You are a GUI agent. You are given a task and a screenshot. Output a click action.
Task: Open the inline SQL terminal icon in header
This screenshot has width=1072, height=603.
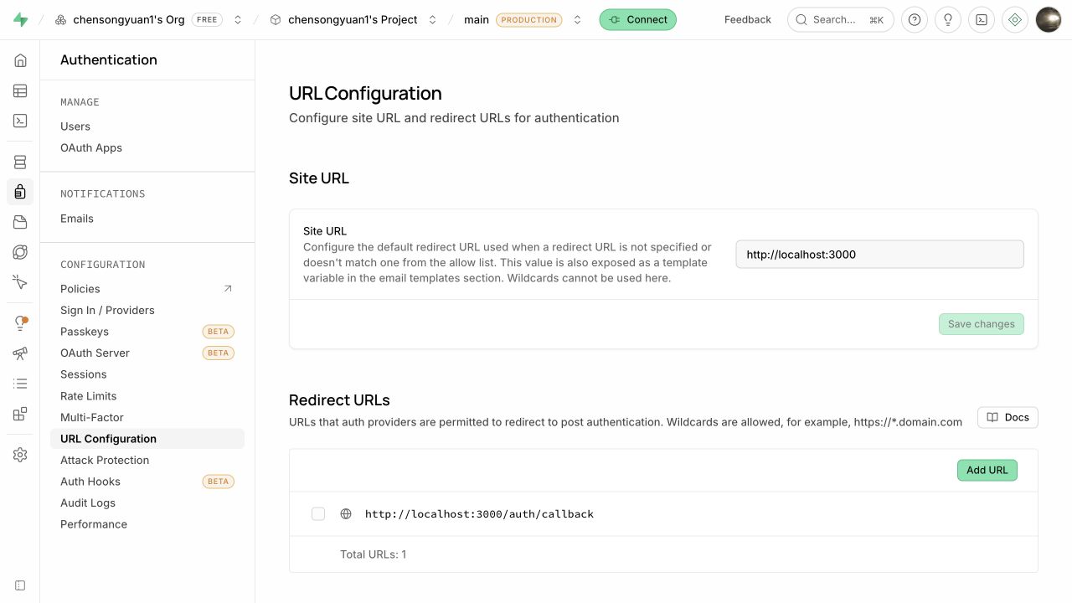(982, 19)
